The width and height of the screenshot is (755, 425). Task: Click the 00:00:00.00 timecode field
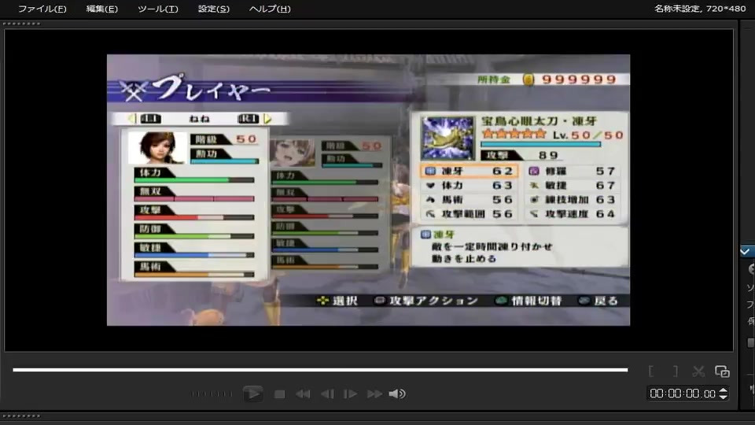pos(683,394)
